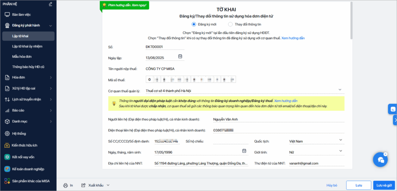Image resolution: width=397 pixels, height=191 pixels.
Task: Open the birth date calendar picker icon
Action: 244,151
